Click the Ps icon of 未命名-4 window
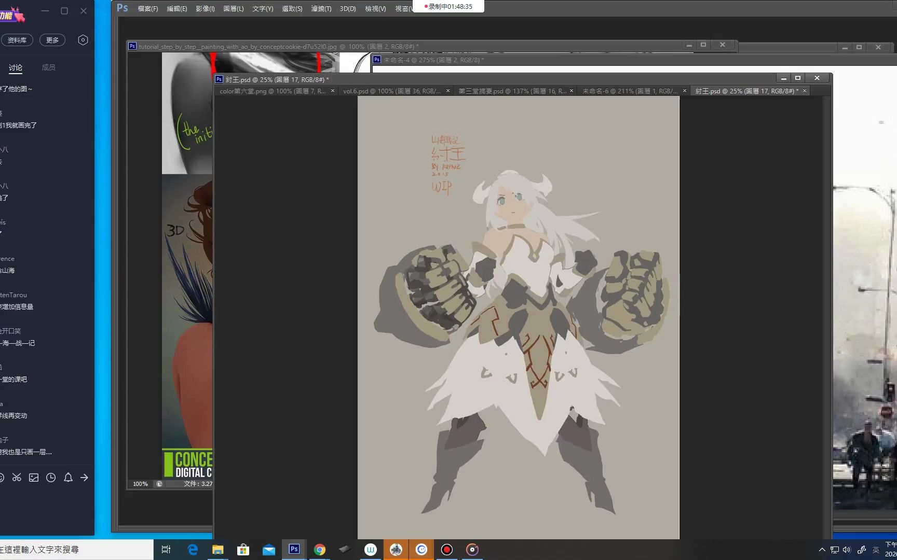The height and width of the screenshot is (560, 897). (x=377, y=60)
